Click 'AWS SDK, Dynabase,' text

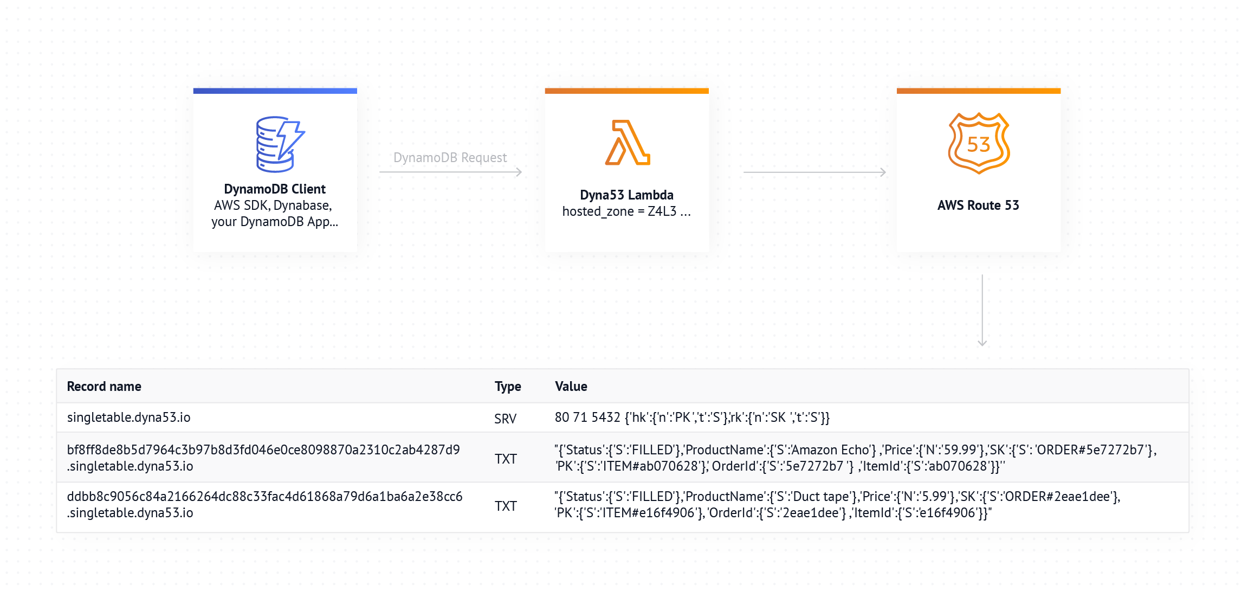pos(273,205)
